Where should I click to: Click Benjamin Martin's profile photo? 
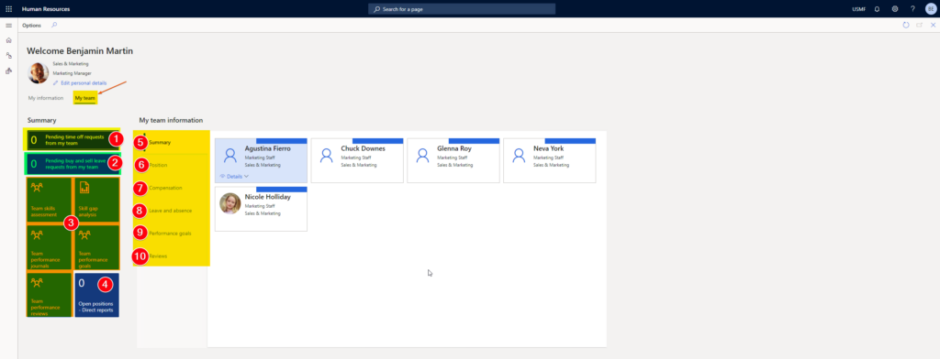pyautogui.click(x=39, y=73)
